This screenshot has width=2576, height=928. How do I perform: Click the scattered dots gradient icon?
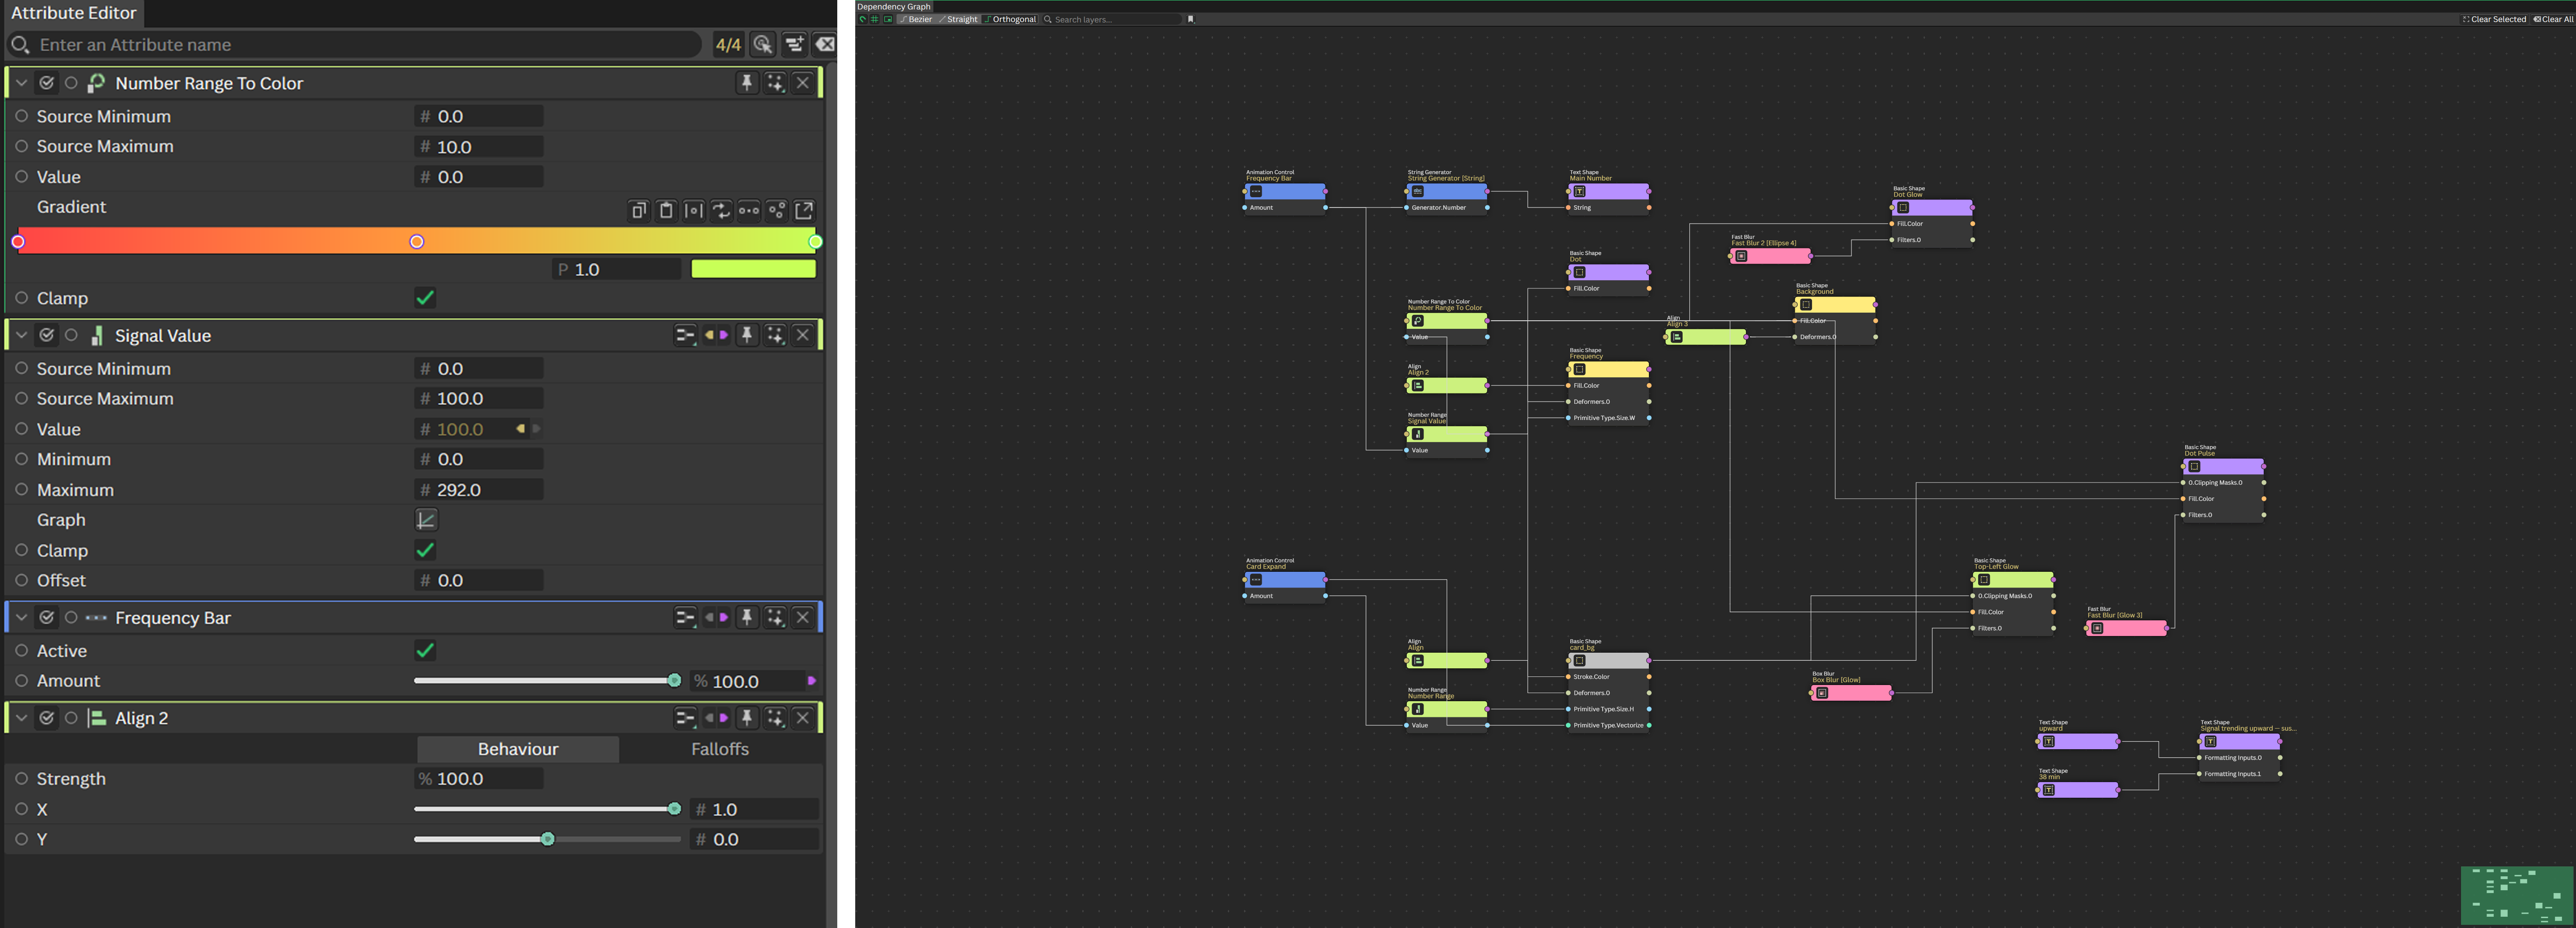[x=777, y=210]
